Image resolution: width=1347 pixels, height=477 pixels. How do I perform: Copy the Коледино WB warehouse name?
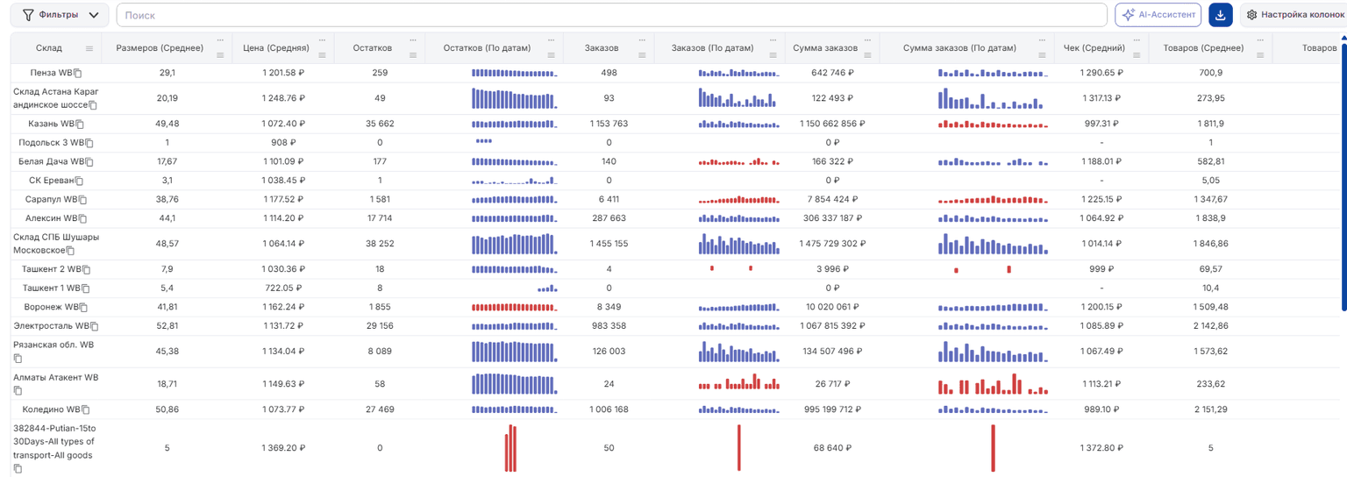tap(86, 410)
